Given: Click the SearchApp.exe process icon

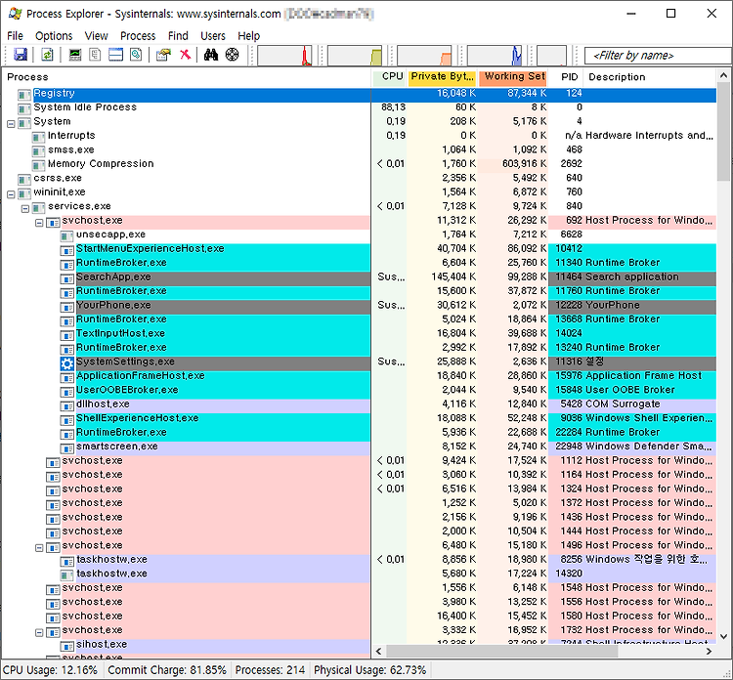Looking at the screenshot, I should pos(67,278).
